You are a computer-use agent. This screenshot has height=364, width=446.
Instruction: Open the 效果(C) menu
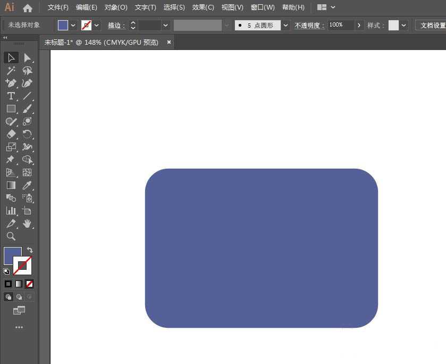[x=203, y=7]
